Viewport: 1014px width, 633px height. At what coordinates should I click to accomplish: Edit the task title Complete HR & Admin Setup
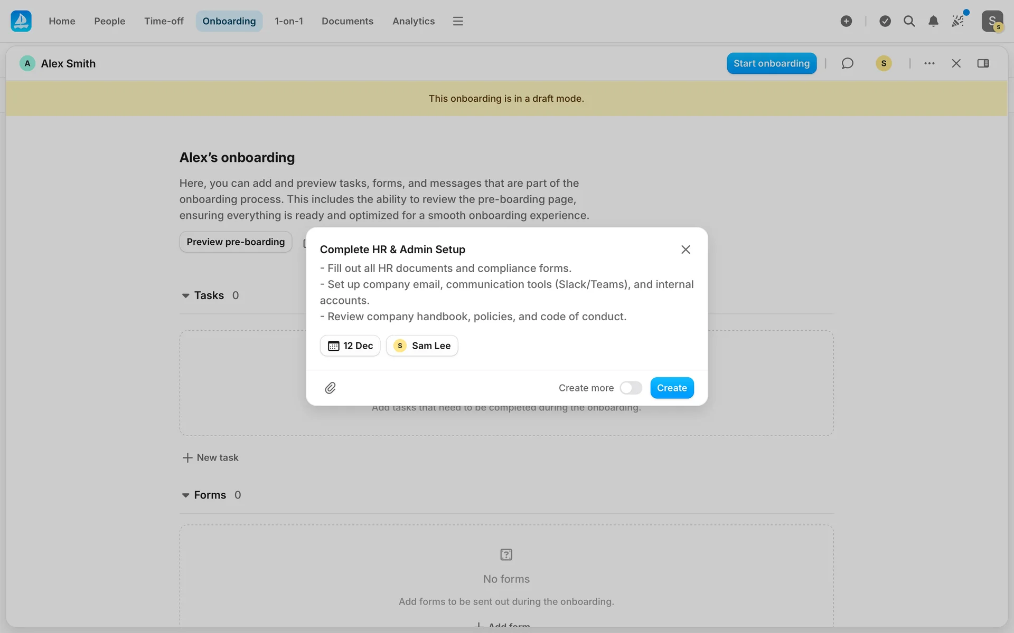click(x=392, y=250)
